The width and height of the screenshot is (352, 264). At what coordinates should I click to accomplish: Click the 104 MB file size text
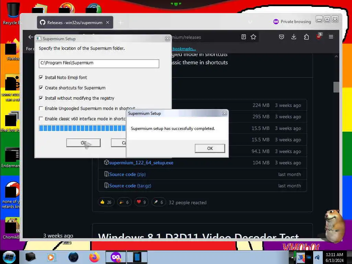tap(261, 163)
